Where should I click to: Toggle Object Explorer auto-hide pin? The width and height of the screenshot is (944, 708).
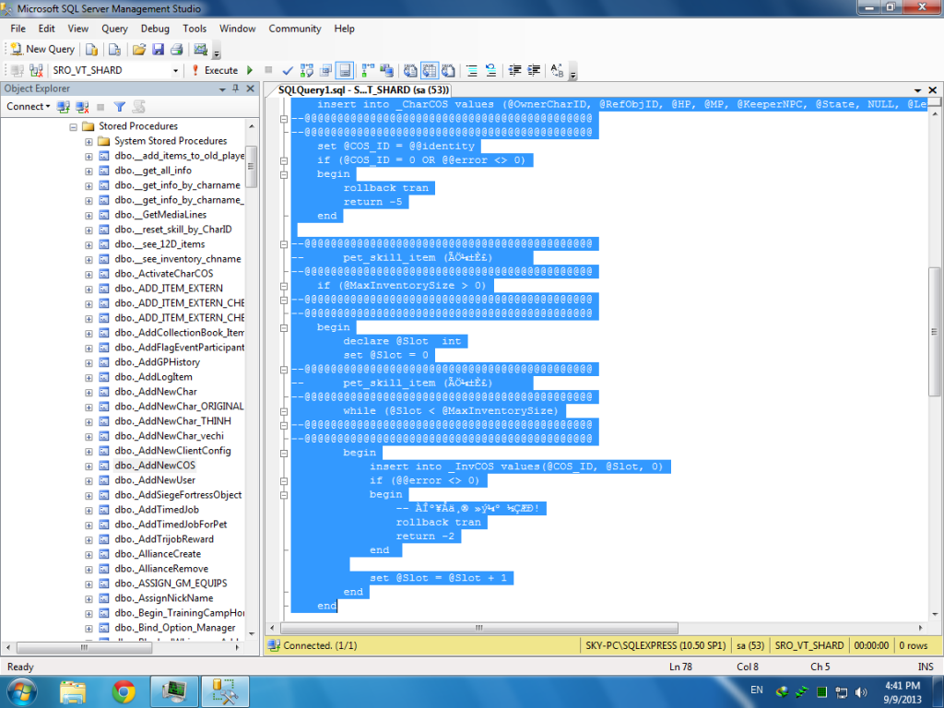coord(236,88)
